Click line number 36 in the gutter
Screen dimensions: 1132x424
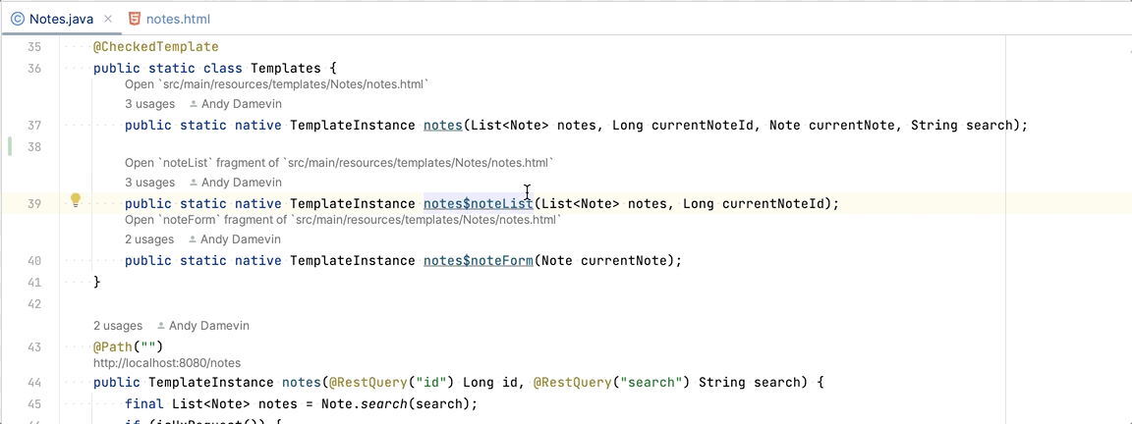coord(34,70)
